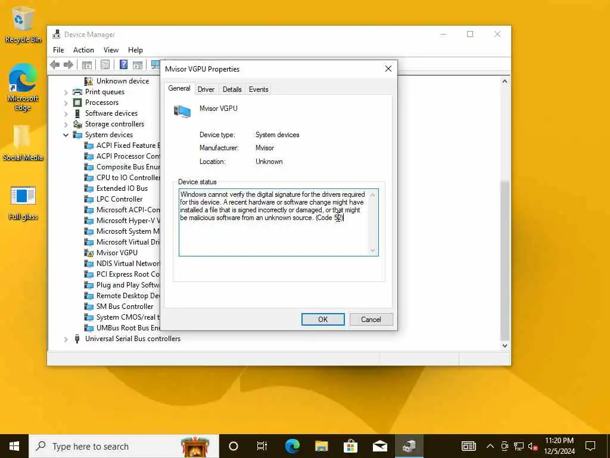610x458 pixels.
Task: Click the Forward arrow in Device Manager toolbar
Action: tap(69, 64)
